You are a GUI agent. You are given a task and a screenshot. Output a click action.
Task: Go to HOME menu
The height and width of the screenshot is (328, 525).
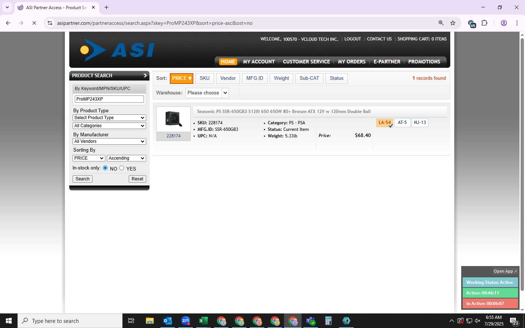(x=228, y=62)
